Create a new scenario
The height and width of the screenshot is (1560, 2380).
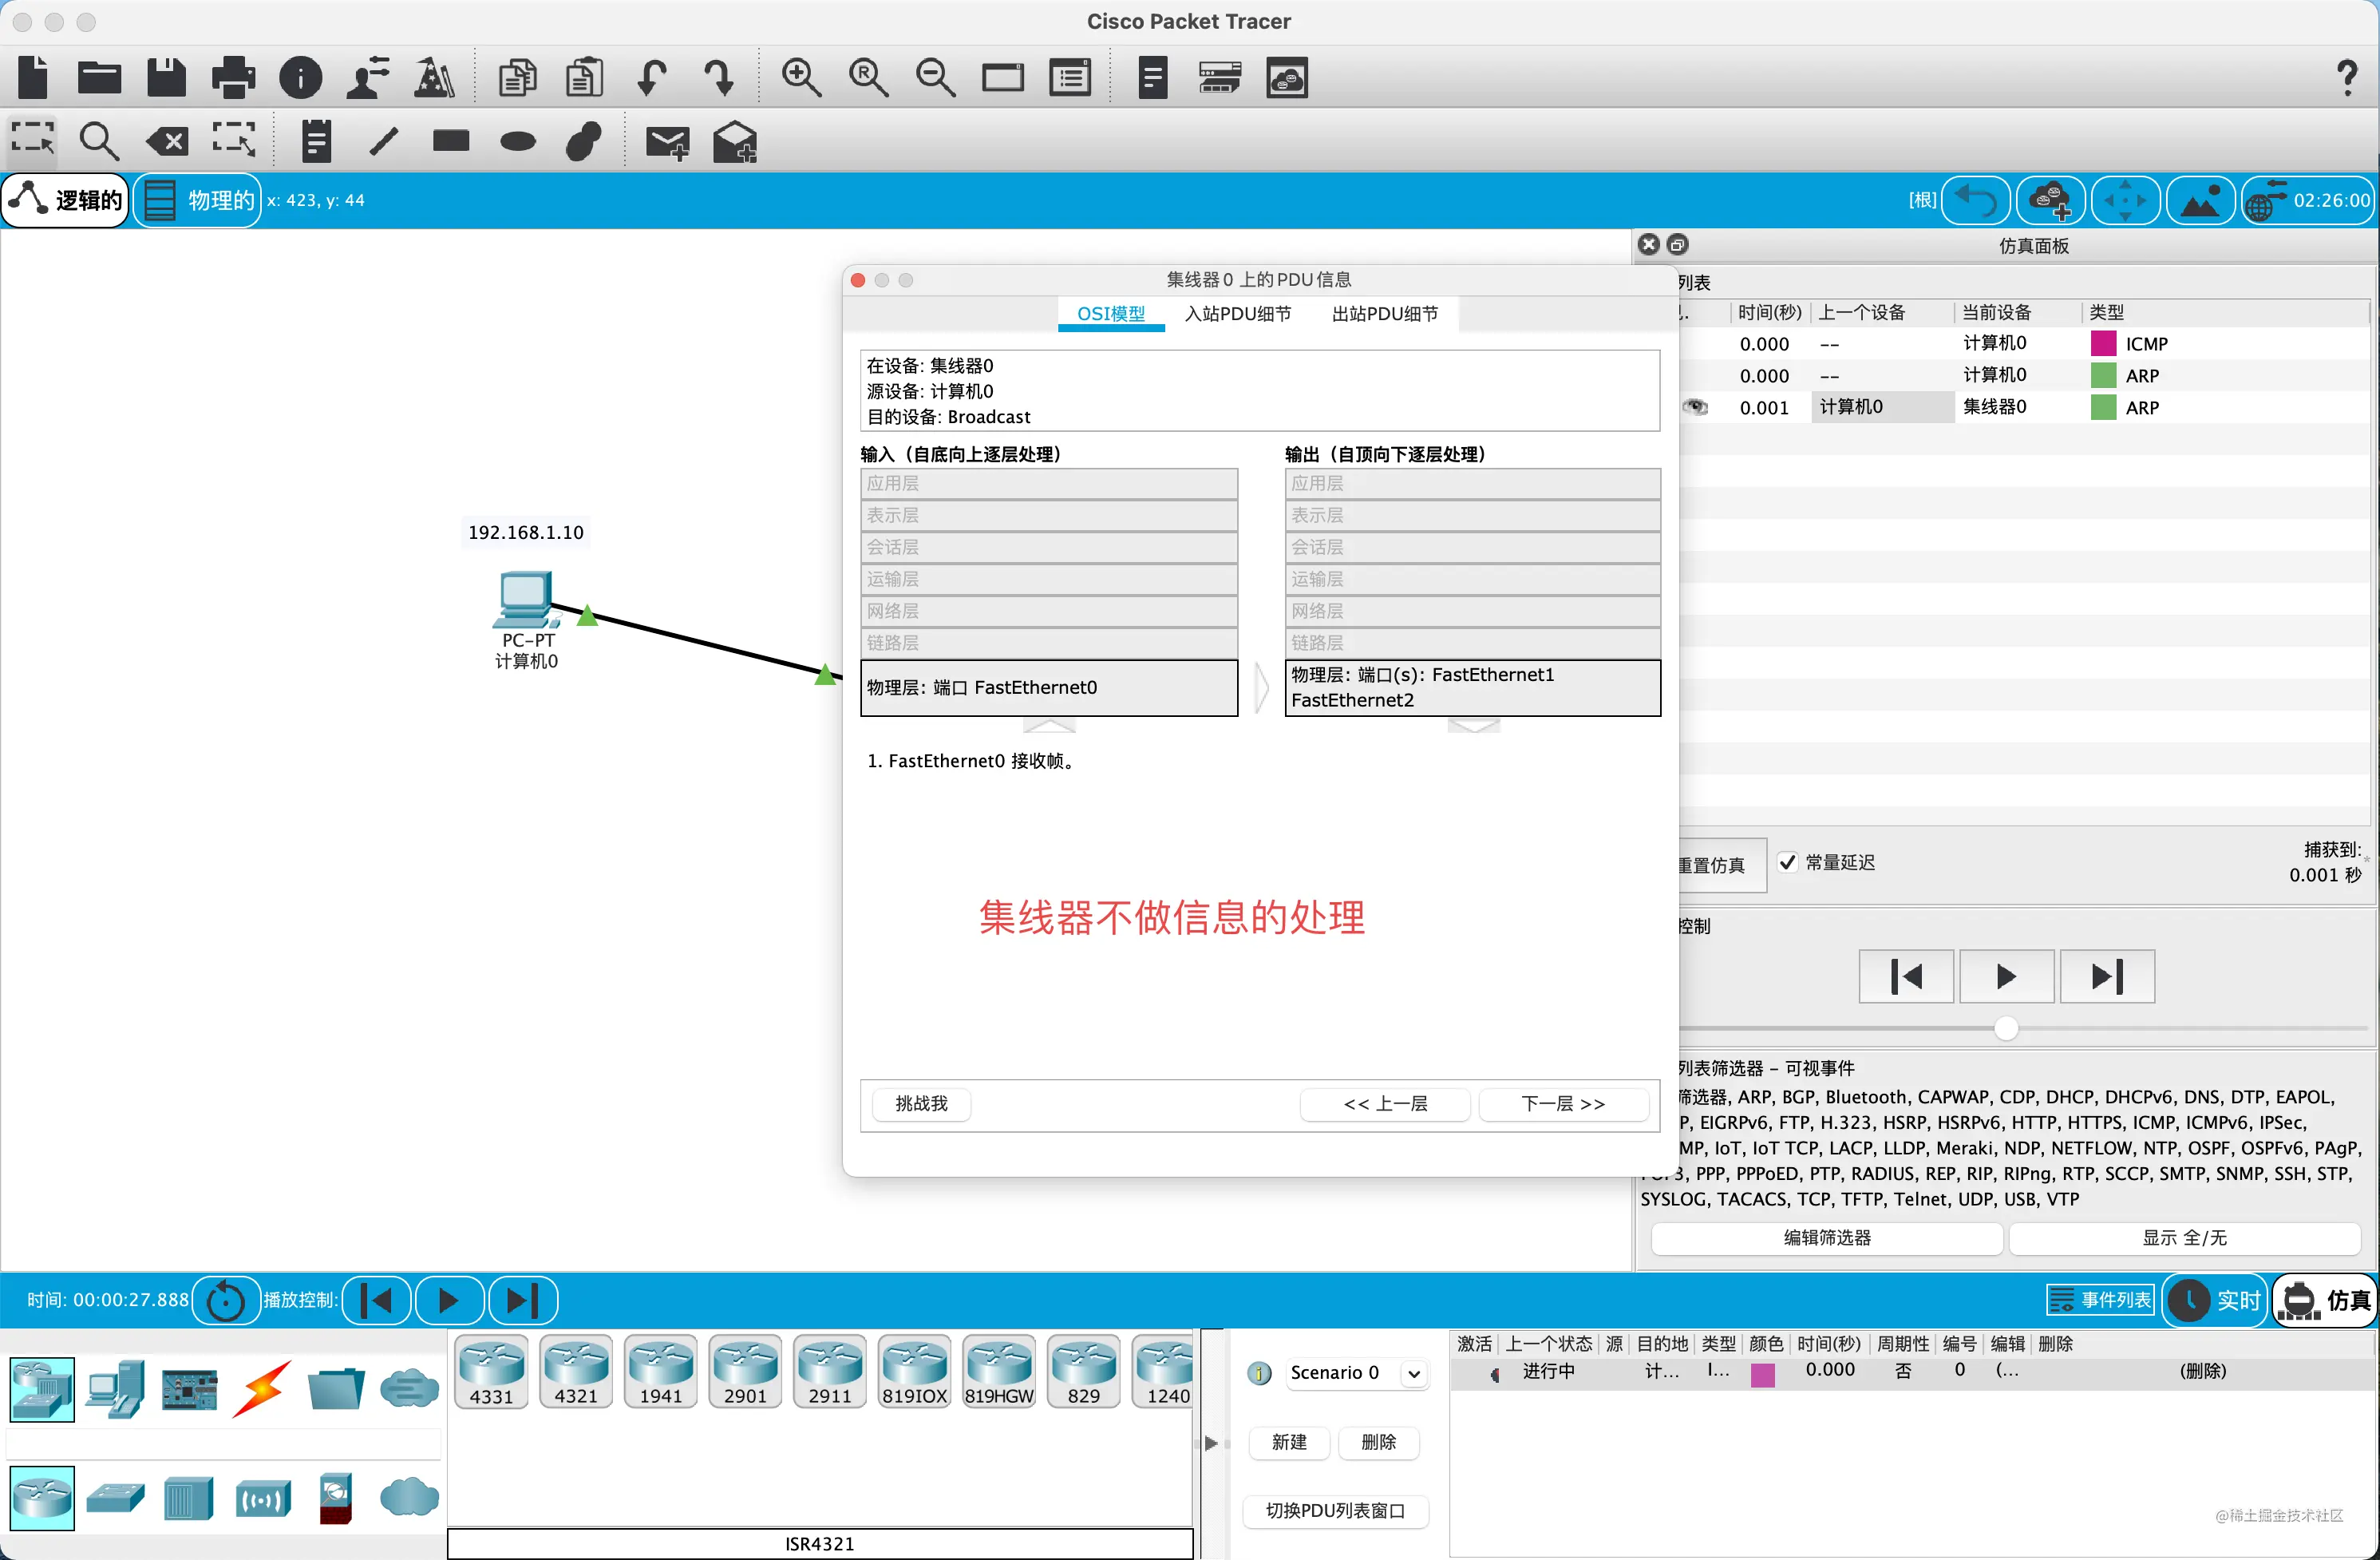(1289, 1442)
